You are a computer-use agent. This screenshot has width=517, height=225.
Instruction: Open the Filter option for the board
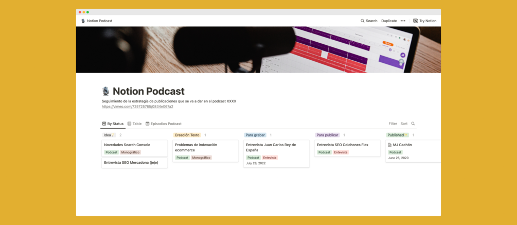coord(393,124)
